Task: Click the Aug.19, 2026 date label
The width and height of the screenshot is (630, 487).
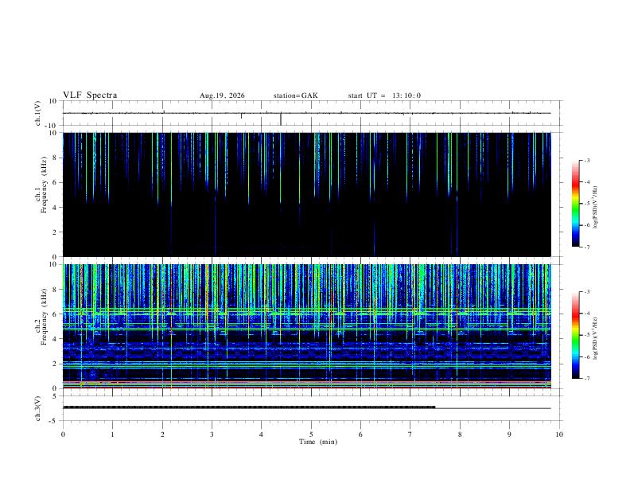Action: (222, 95)
